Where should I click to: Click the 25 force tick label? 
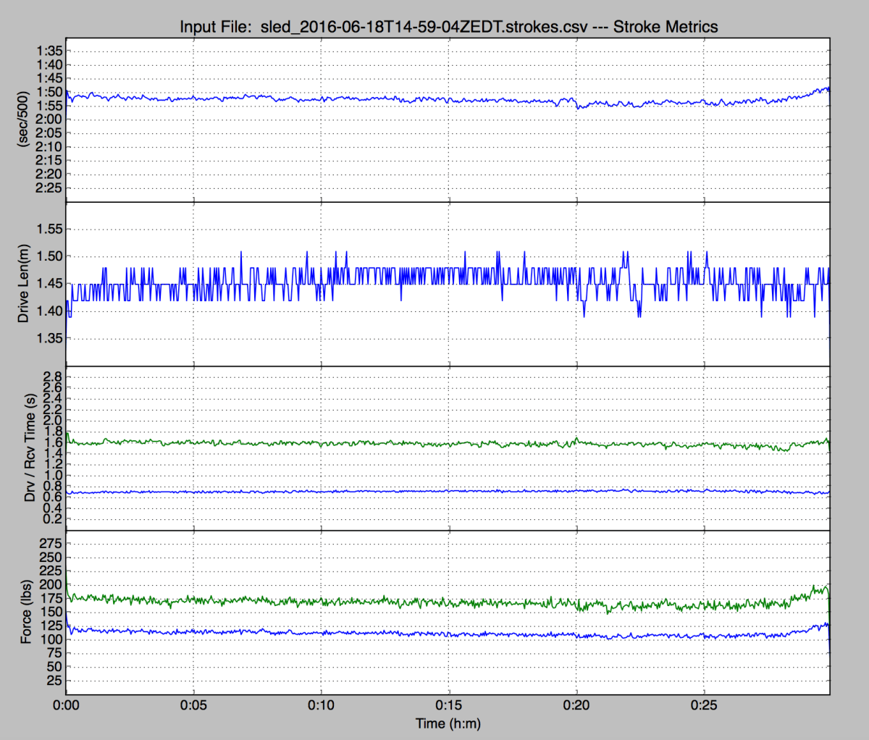[x=54, y=681]
